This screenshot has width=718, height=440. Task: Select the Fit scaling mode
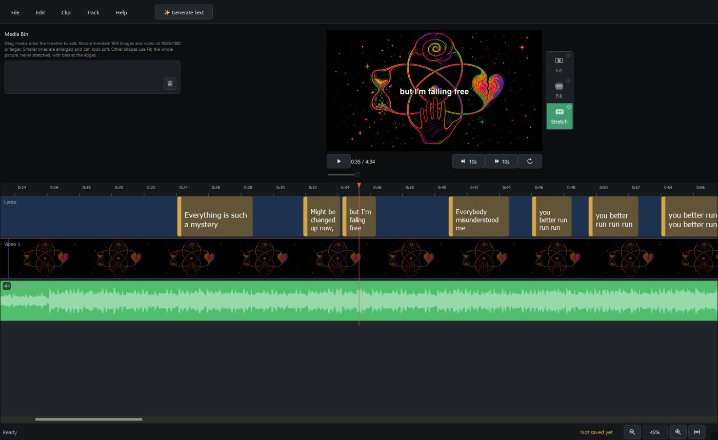pos(559,65)
